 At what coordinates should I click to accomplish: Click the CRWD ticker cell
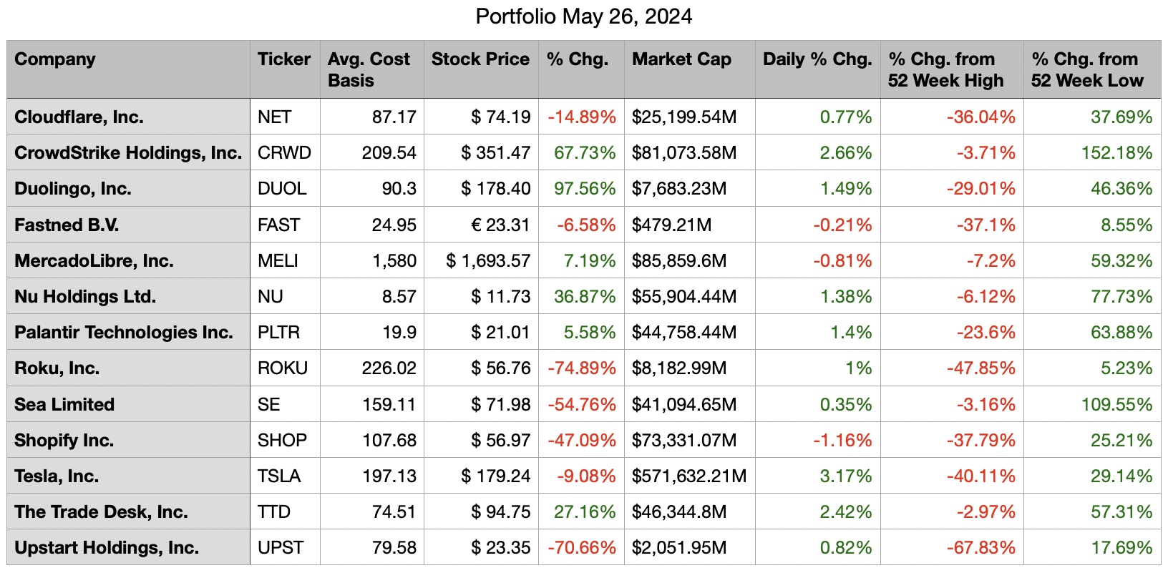click(x=284, y=153)
